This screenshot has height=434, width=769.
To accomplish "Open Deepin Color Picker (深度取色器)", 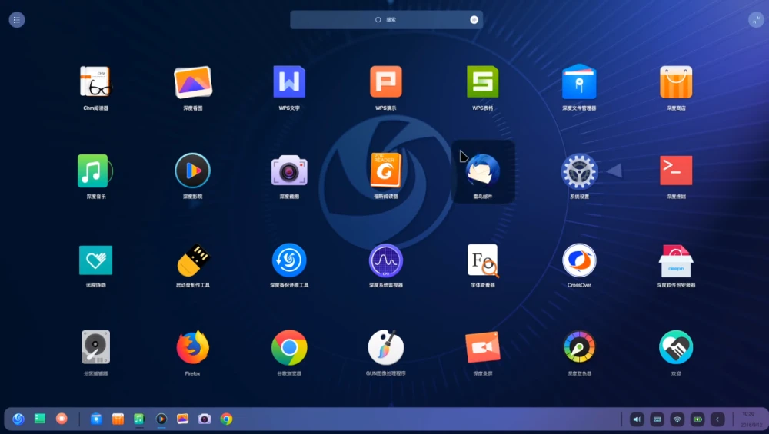I will [x=579, y=347].
